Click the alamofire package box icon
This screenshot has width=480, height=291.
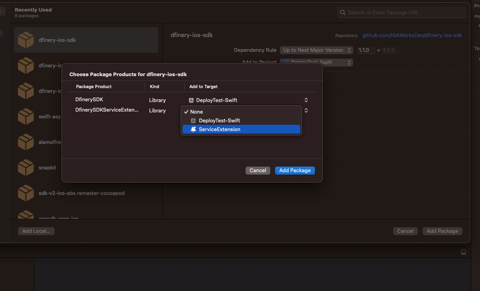coord(26,142)
